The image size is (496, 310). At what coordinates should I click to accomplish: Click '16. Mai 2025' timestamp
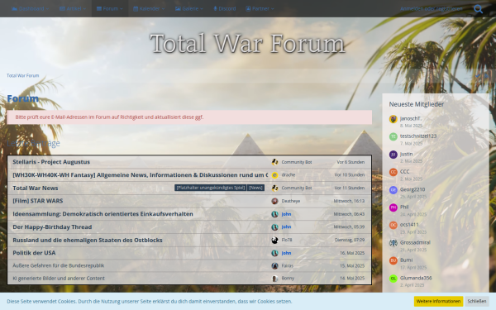pyautogui.click(x=352, y=253)
